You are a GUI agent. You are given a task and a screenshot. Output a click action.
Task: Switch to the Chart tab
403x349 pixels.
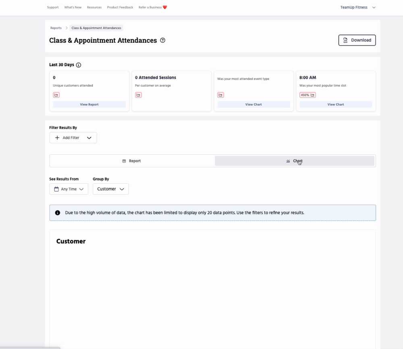point(294,161)
